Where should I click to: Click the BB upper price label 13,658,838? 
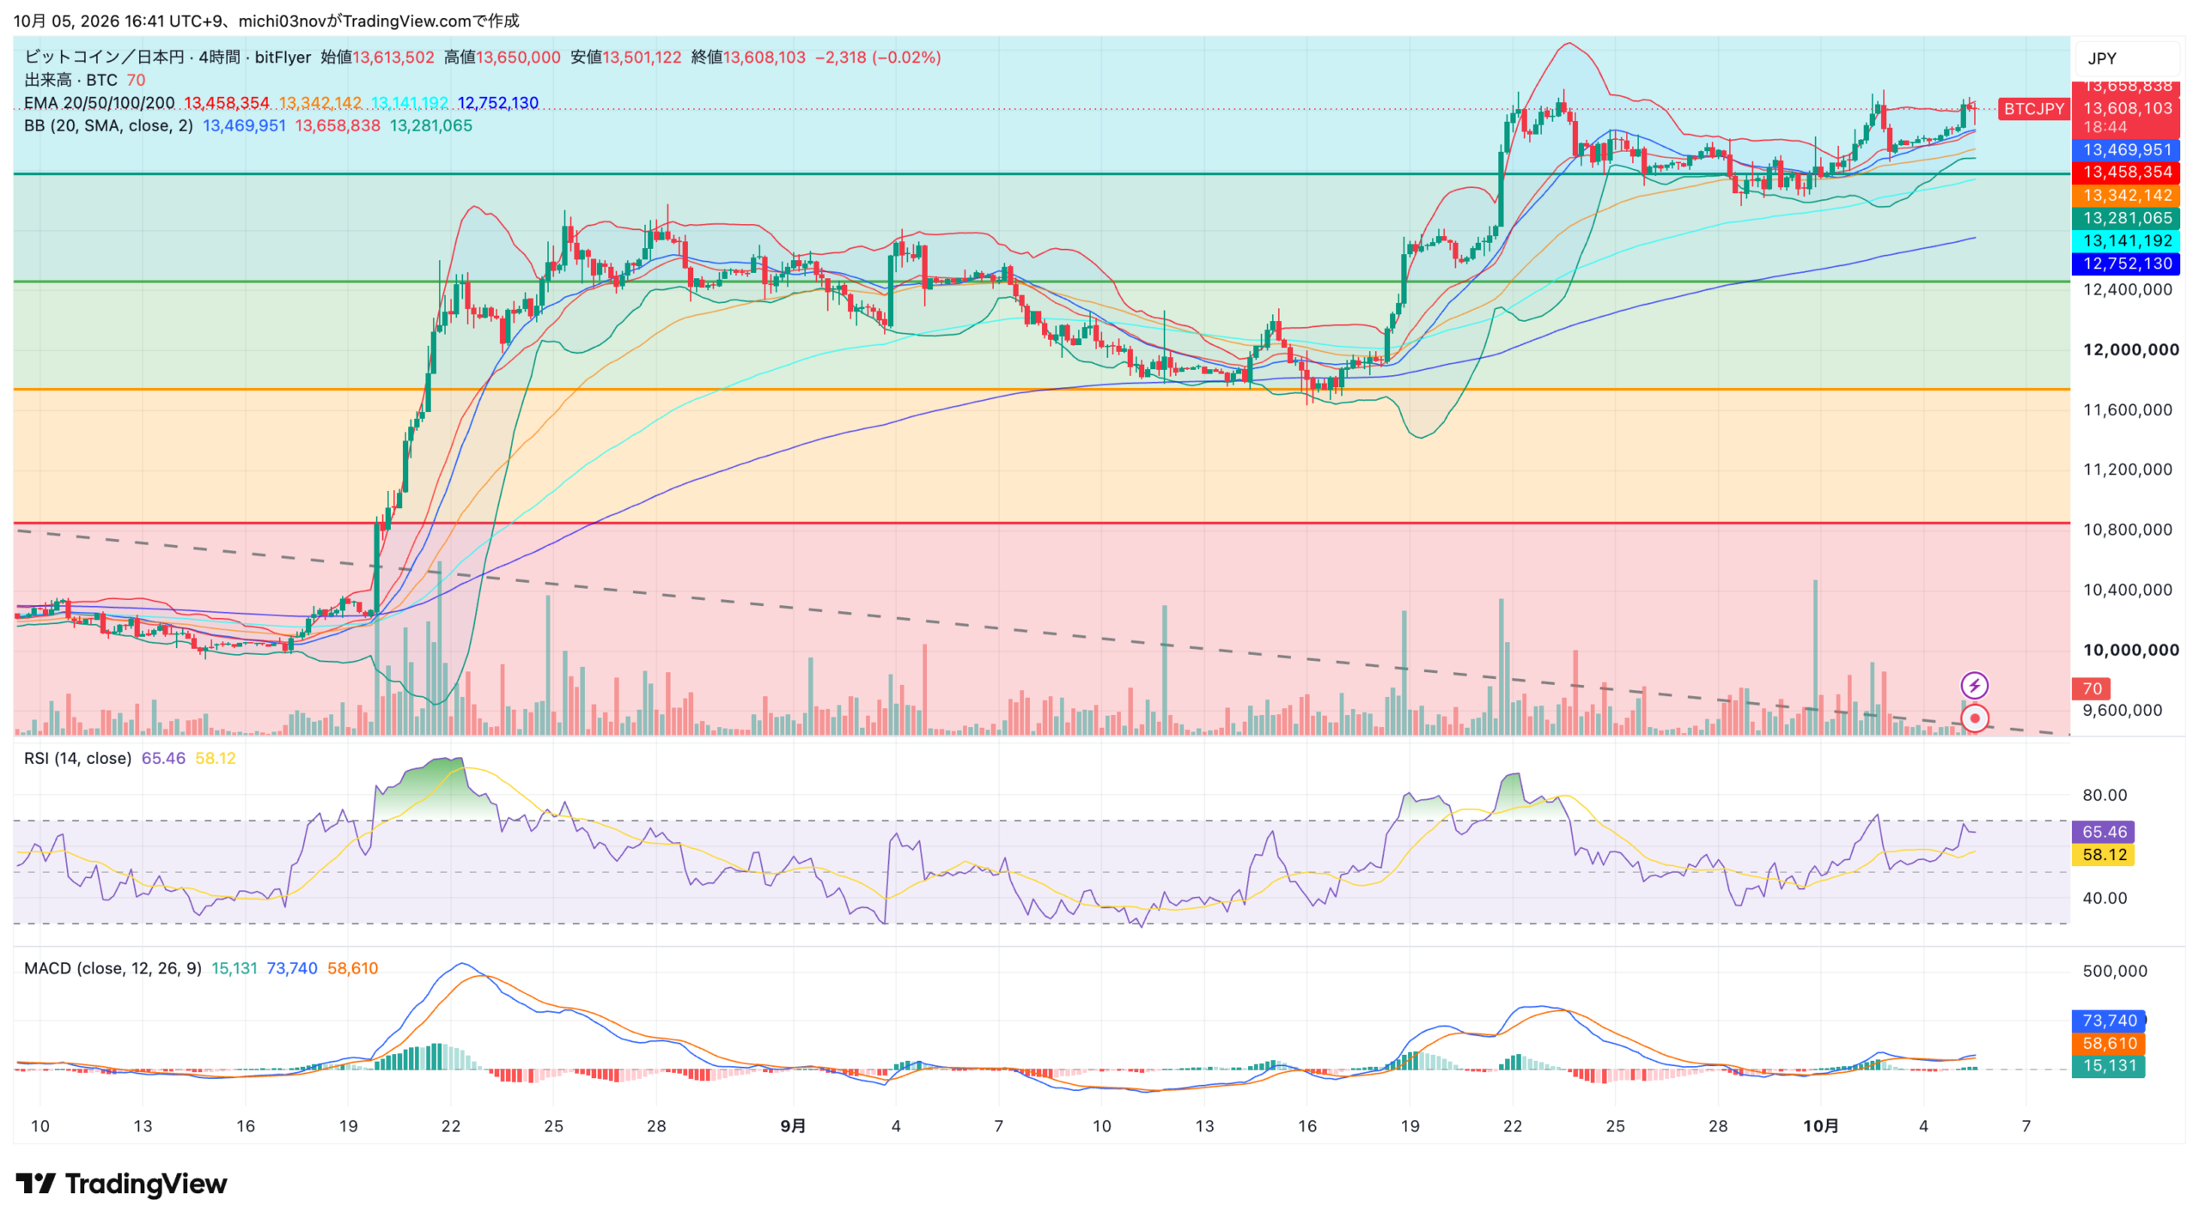coord(2126,88)
